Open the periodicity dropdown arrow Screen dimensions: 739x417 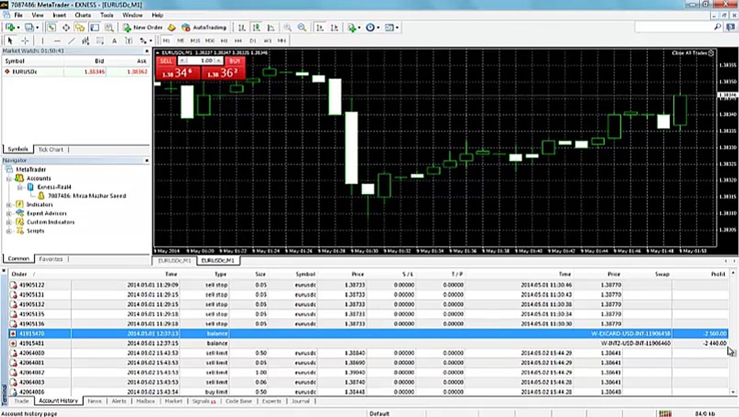click(x=377, y=27)
